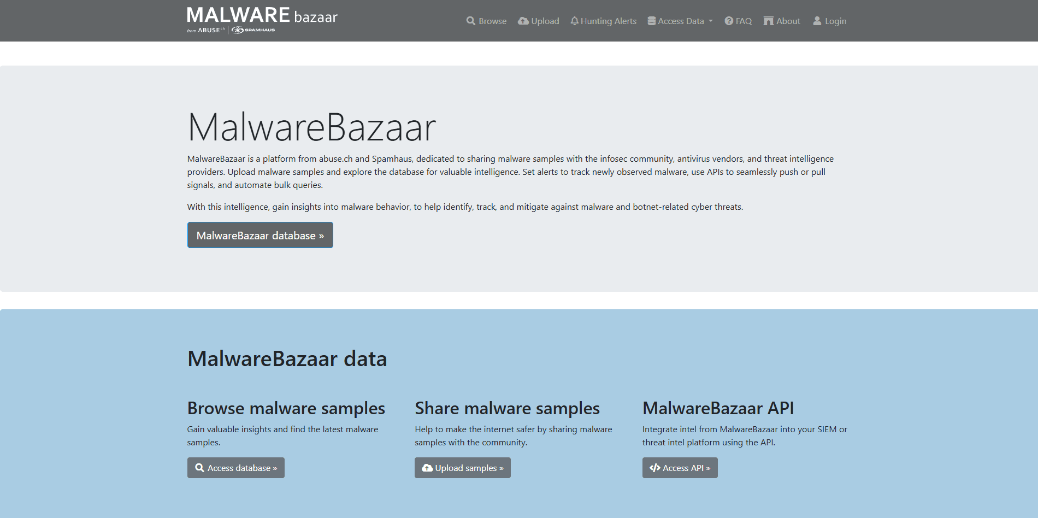
Task: Click the bell icon for Hunting Alerts
Action: [574, 21]
